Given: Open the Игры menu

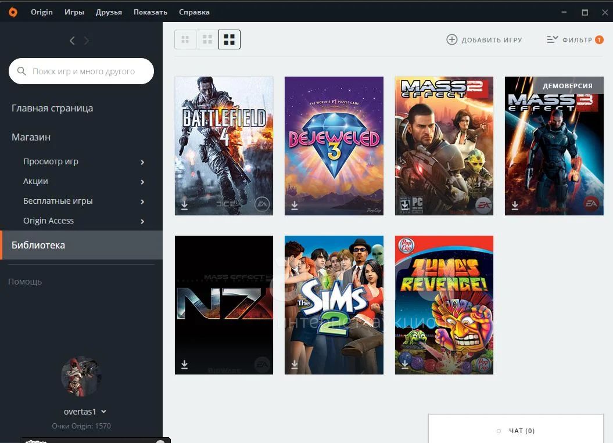Looking at the screenshot, I should 74,12.
